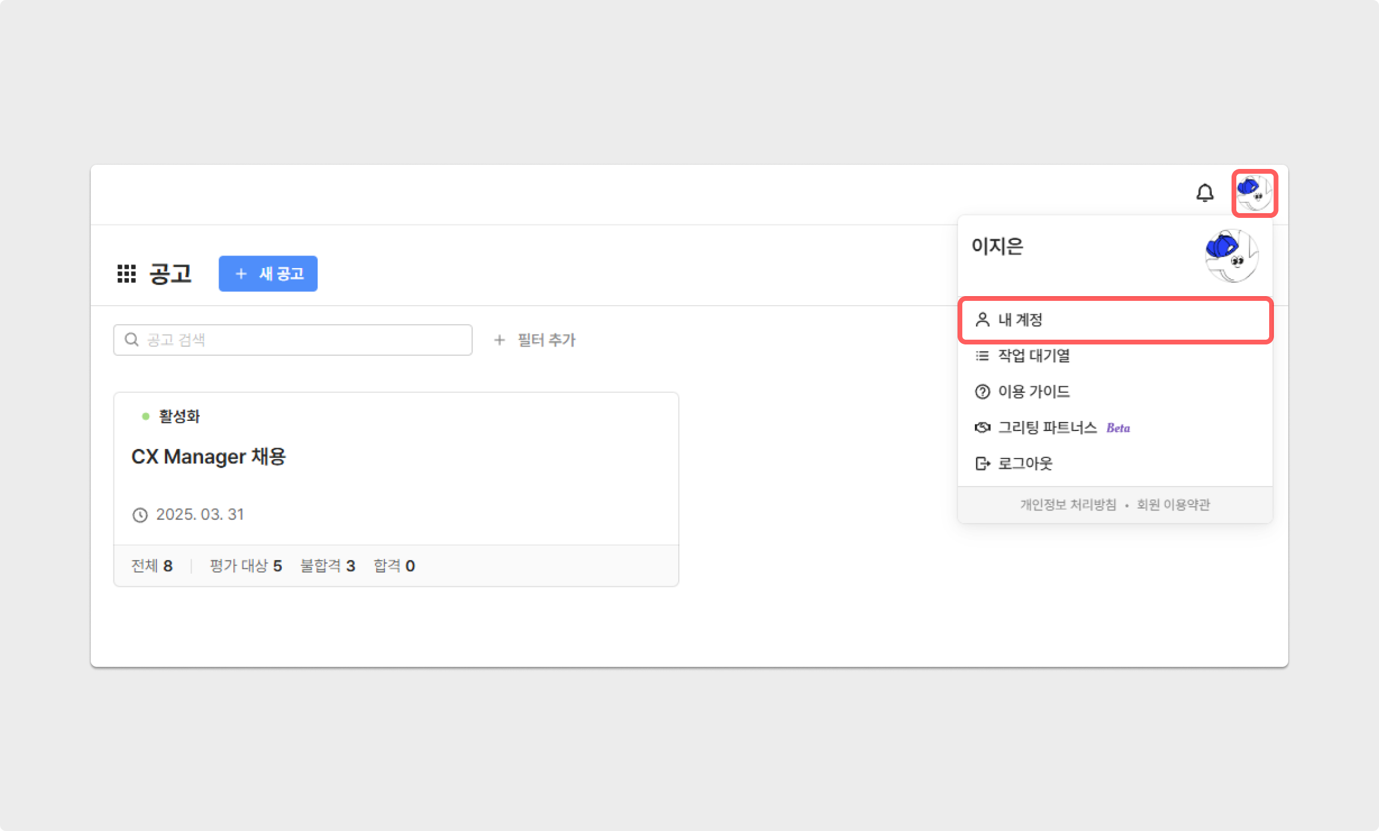Click the 불합격 3 count
The height and width of the screenshot is (831, 1379).
[327, 566]
